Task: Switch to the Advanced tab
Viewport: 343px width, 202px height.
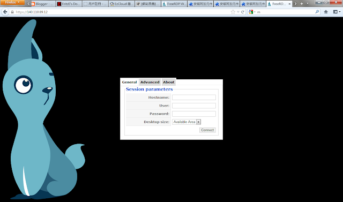Action: tap(150, 82)
